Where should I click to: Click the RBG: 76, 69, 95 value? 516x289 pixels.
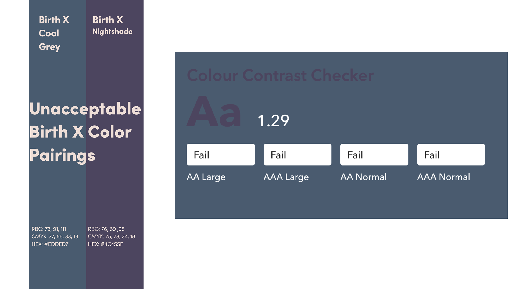coord(106,229)
